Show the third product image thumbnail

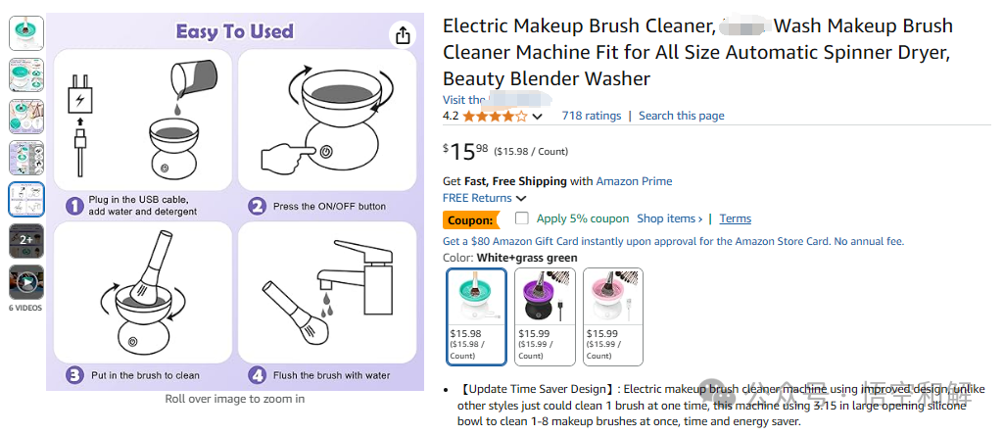(26, 116)
